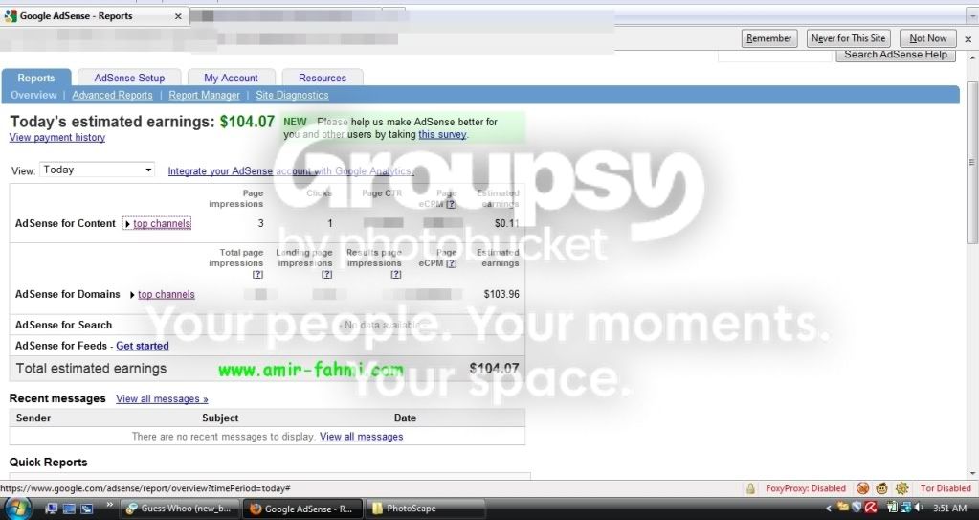The image size is (979, 520).
Task: Click the page vertical scrollbar thumb
Action: pyautogui.click(x=972, y=163)
